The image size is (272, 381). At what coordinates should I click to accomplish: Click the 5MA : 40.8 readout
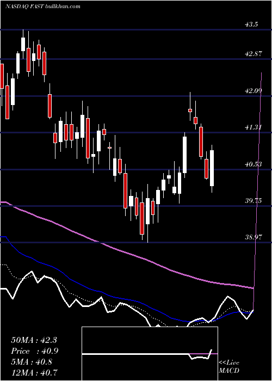(x=32, y=362)
